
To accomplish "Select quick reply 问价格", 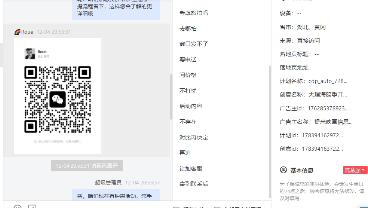I will [x=188, y=75].
